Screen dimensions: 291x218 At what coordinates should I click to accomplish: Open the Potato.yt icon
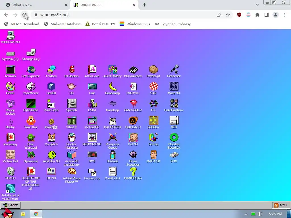point(153,71)
